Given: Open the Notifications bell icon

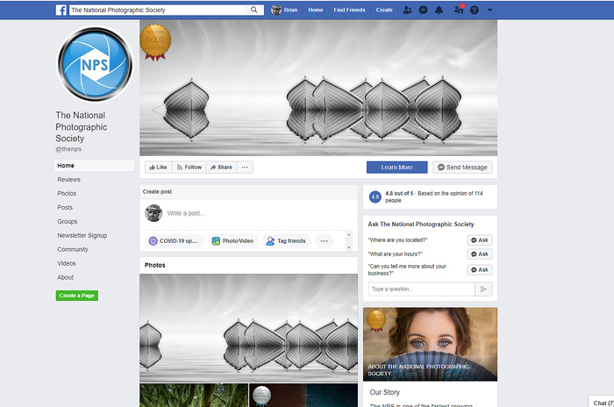Looking at the screenshot, I should coord(439,10).
